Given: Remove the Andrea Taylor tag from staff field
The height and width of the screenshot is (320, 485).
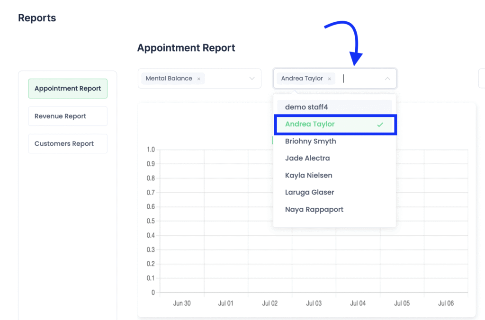Looking at the screenshot, I should 329,79.
